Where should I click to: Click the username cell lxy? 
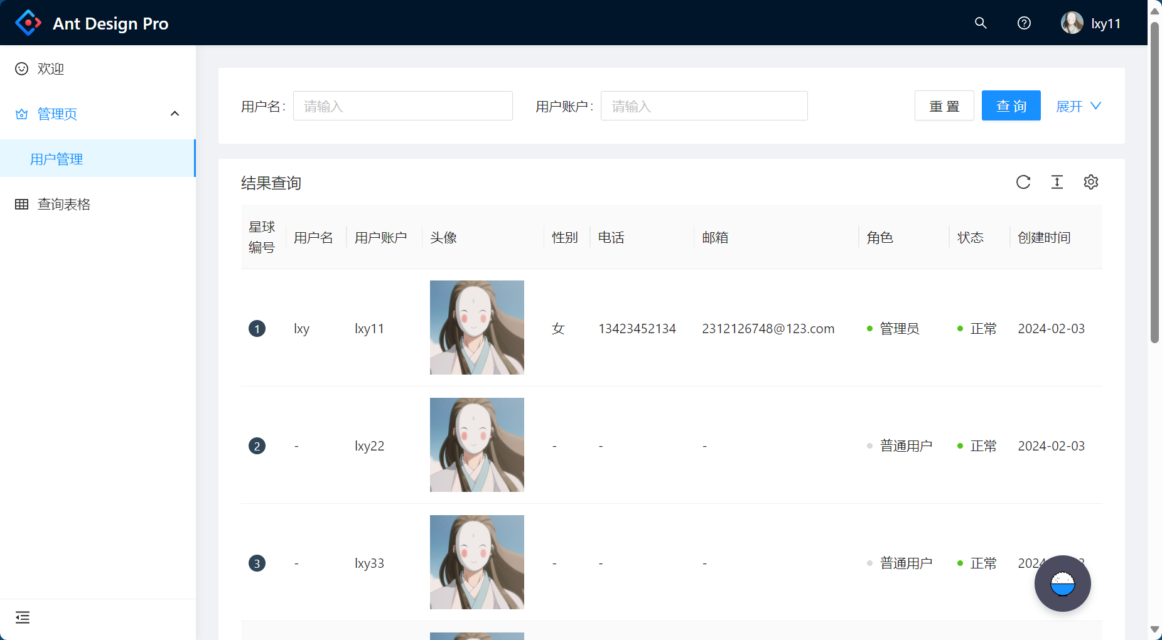pos(302,329)
